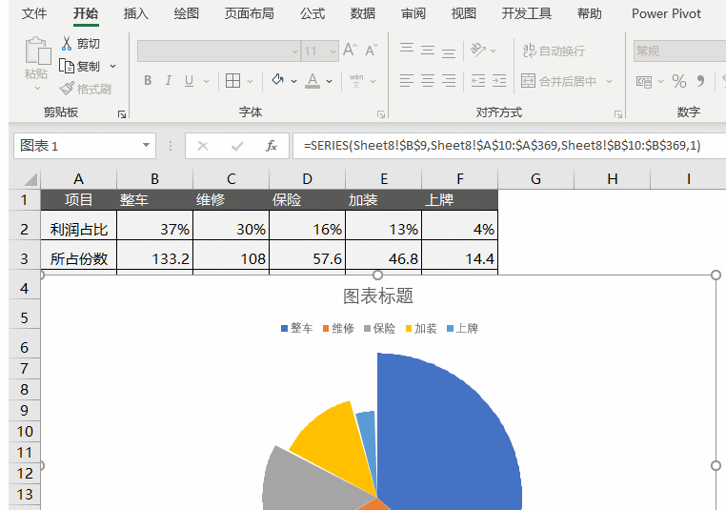Click Decrease Indent icon
Screen dimensions: 726x510
point(478,81)
